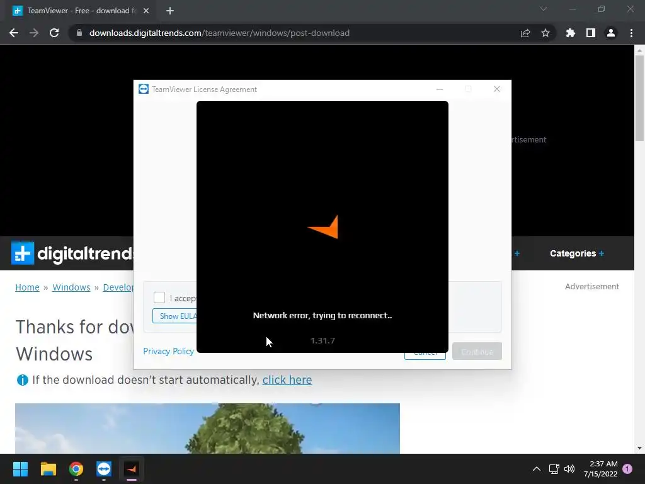Click the page vertical scrollbar thumb
Image resolution: width=645 pixels, height=484 pixels.
point(639,98)
